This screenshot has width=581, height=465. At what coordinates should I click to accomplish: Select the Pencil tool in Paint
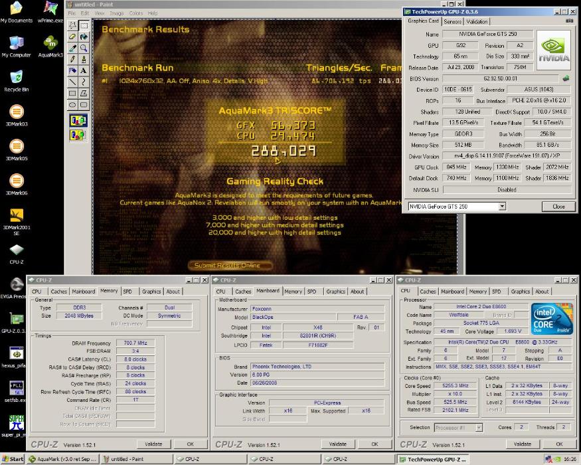[x=72, y=59]
